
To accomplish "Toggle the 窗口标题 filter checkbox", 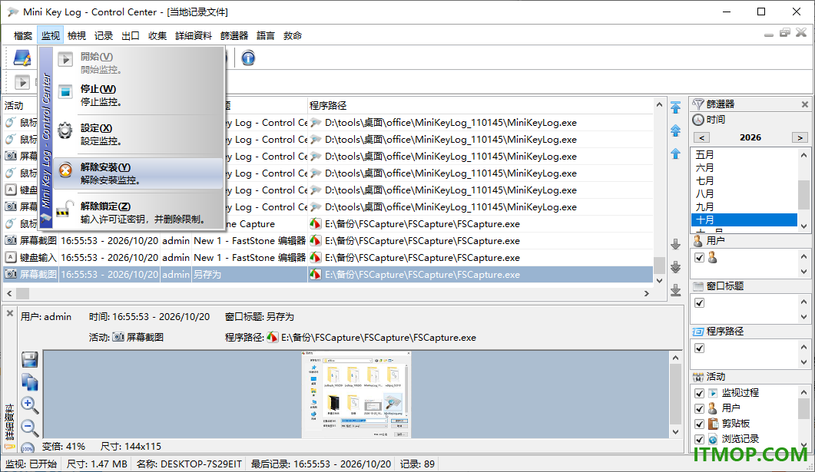I will coord(700,302).
